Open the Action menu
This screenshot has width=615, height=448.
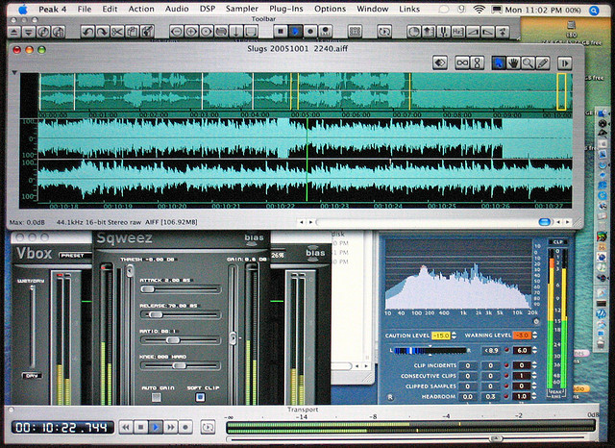[141, 9]
